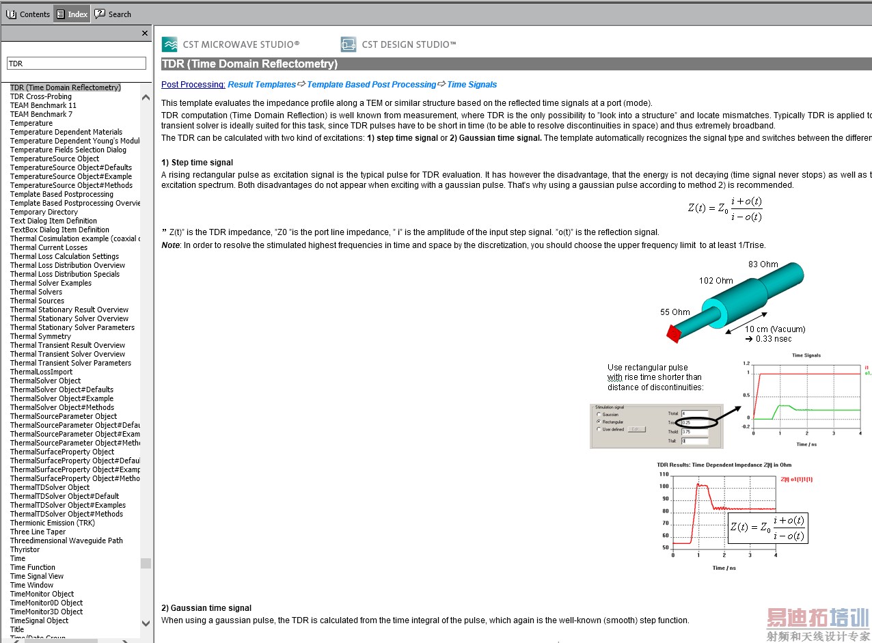The height and width of the screenshot is (643, 872).
Task: Select the TimeSignal Object entry
Action: pyautogui.click(x=40, y=620)
